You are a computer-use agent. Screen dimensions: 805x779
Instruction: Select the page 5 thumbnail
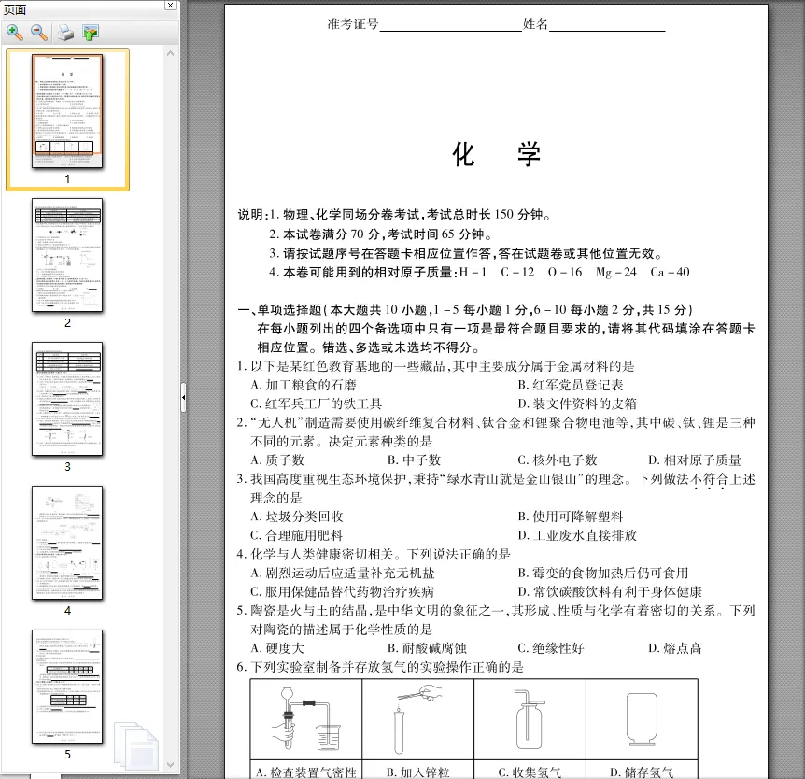[x=66, y=688]
